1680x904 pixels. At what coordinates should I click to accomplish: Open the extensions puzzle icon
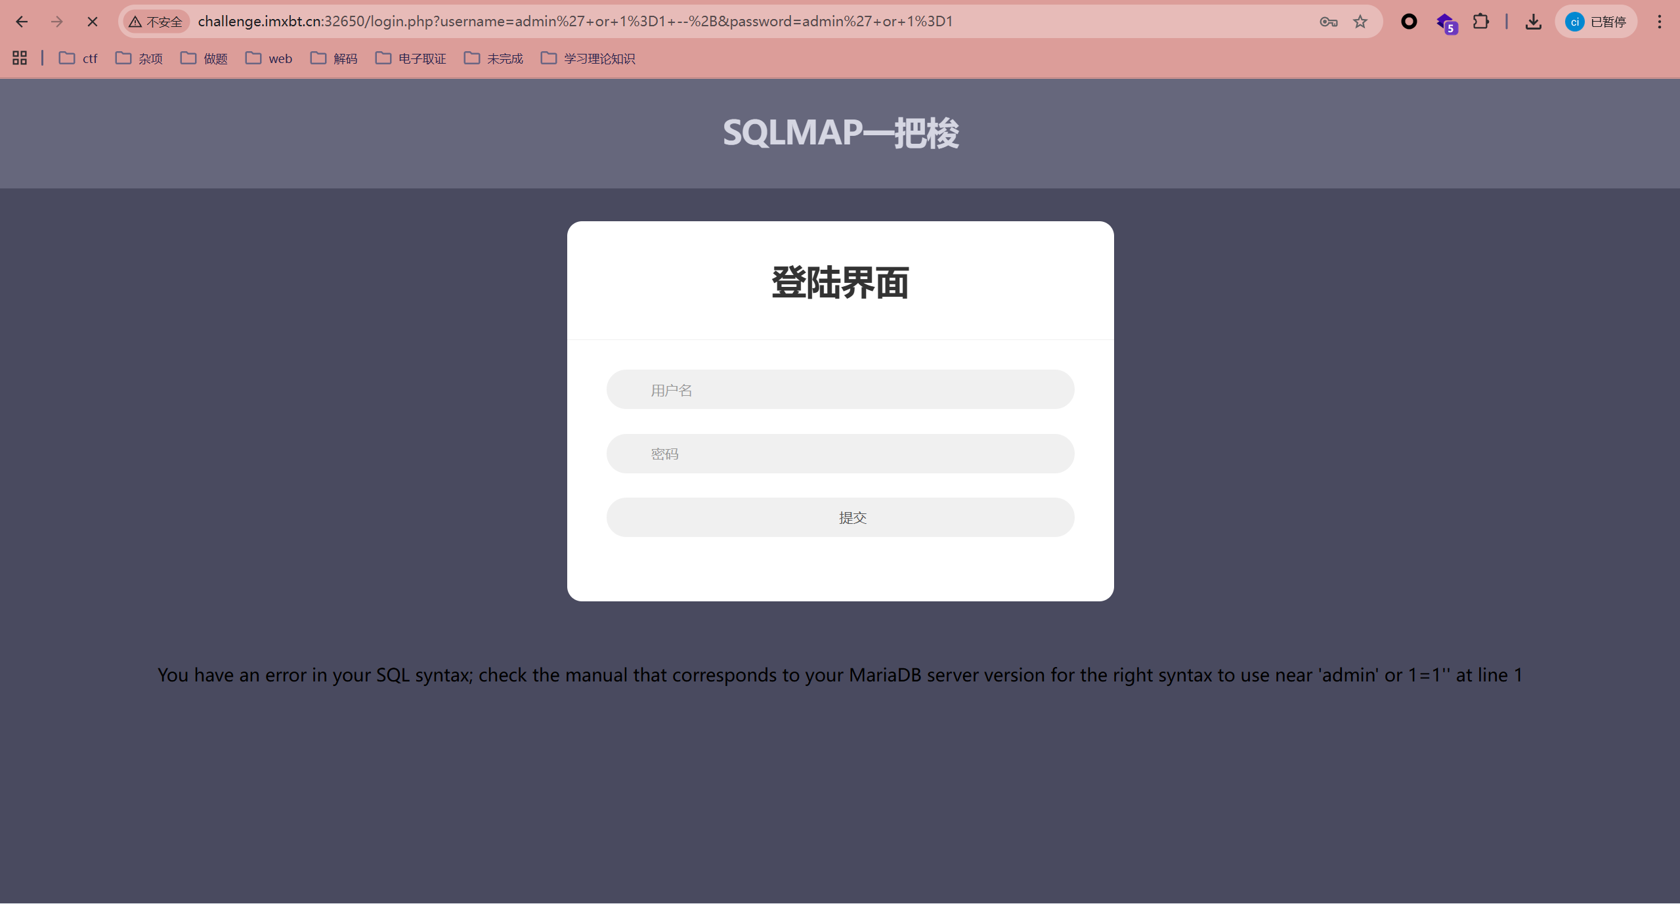pyautogui.click(x=1480, y=22)
